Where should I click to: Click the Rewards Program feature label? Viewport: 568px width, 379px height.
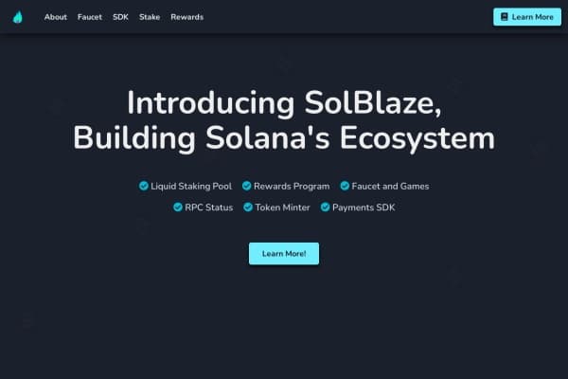292,187
